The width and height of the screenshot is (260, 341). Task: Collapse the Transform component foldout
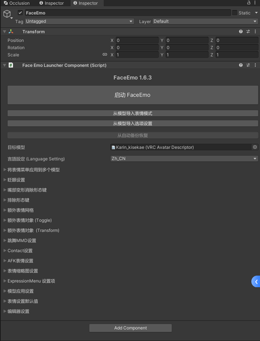point(4,32)
